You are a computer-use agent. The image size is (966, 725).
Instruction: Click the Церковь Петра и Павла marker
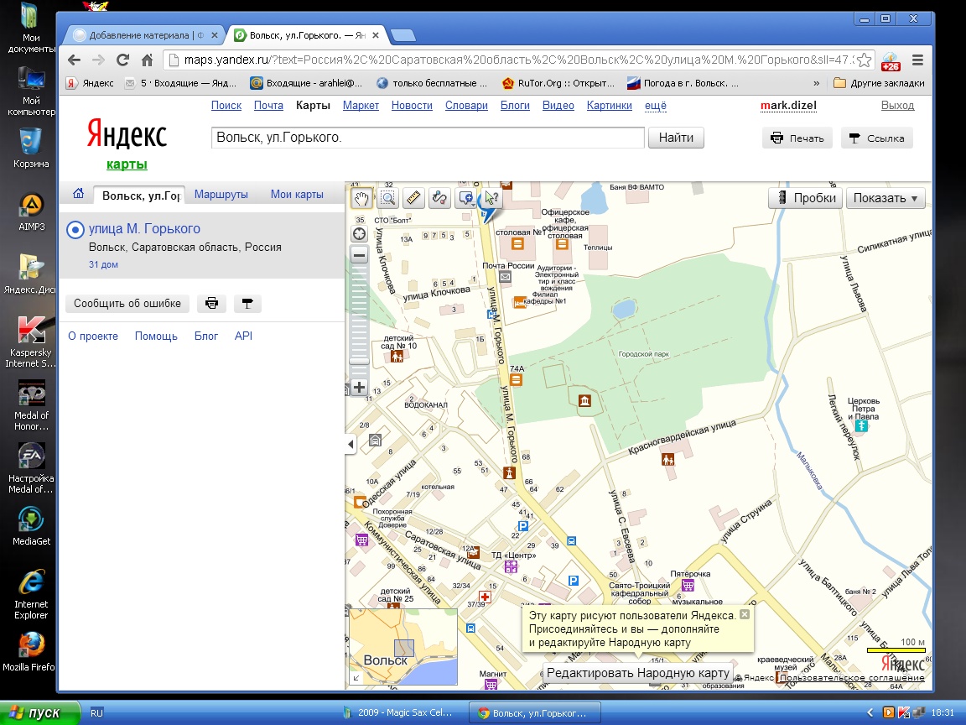(862, 425)
